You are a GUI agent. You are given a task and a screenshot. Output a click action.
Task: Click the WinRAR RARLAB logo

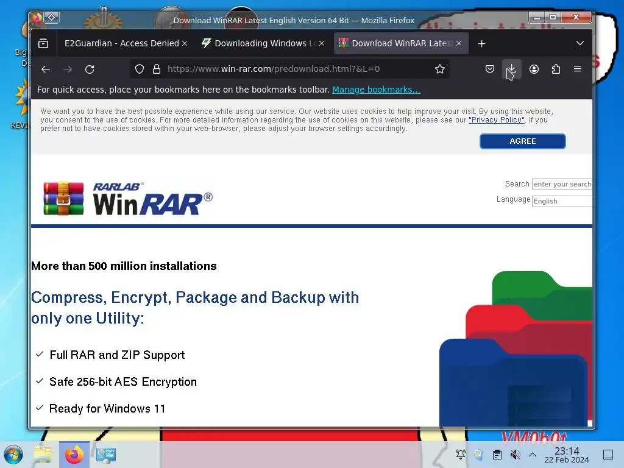coord(128,199)
